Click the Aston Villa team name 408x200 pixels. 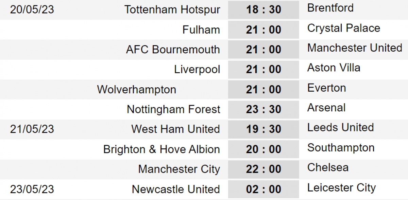(334, 68)
